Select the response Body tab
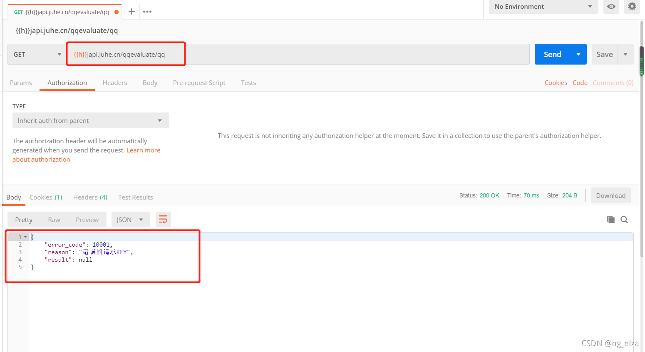Viewport: 645px width, 352px height. pos(14,197)
